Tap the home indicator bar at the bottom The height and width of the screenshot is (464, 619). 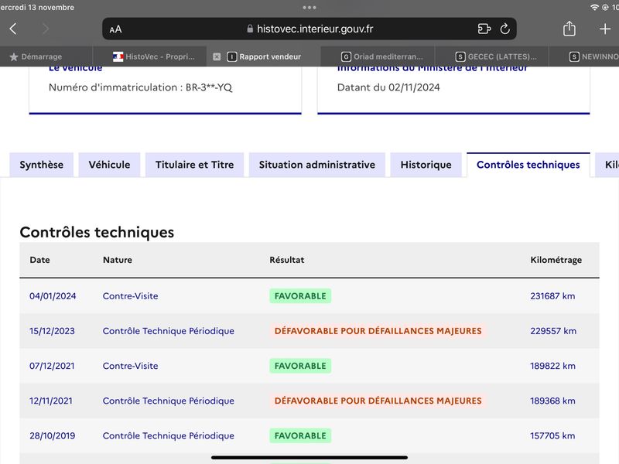coord(309,458)
